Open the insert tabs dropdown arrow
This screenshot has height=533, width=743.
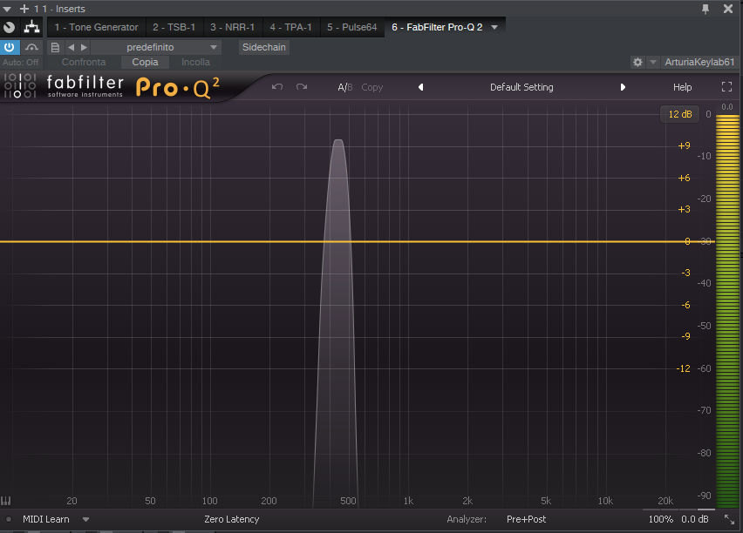(x=494, y=27)
